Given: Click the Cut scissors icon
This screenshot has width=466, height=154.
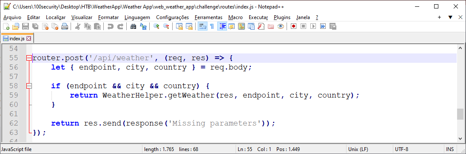Looking at the screenshot, I should (77, 26).
